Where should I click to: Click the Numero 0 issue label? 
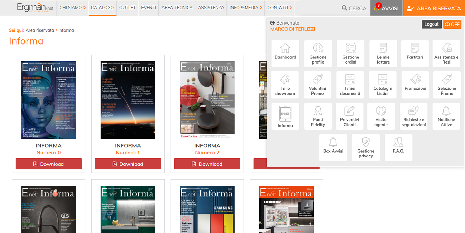point(49,153)
